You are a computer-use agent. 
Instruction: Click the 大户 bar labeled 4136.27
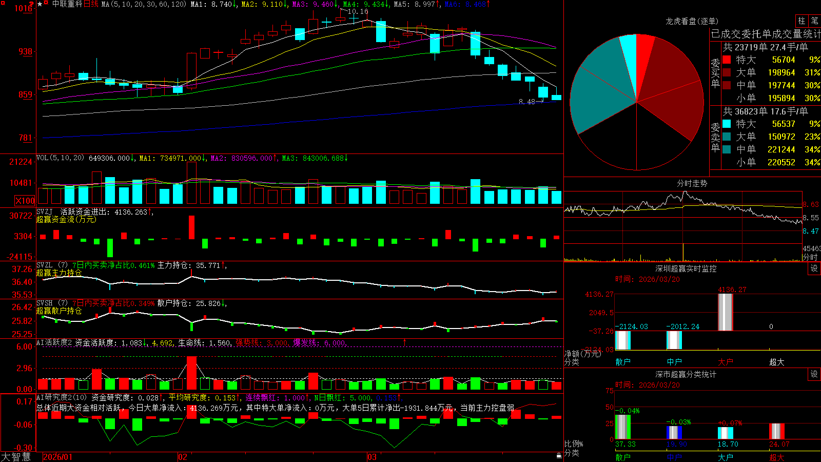click(725, 312)
